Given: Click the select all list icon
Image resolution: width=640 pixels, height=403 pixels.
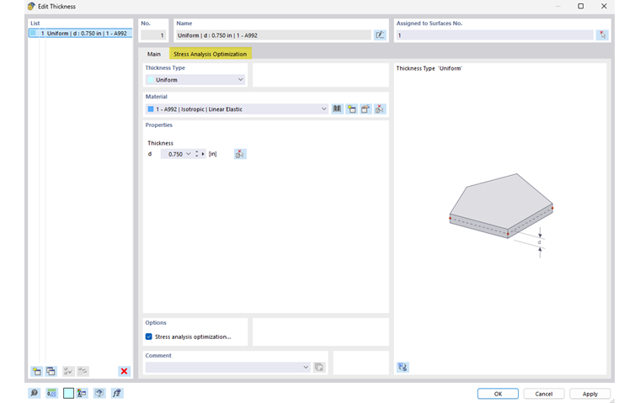Looking at the screenshot, I should coord(67,371).
